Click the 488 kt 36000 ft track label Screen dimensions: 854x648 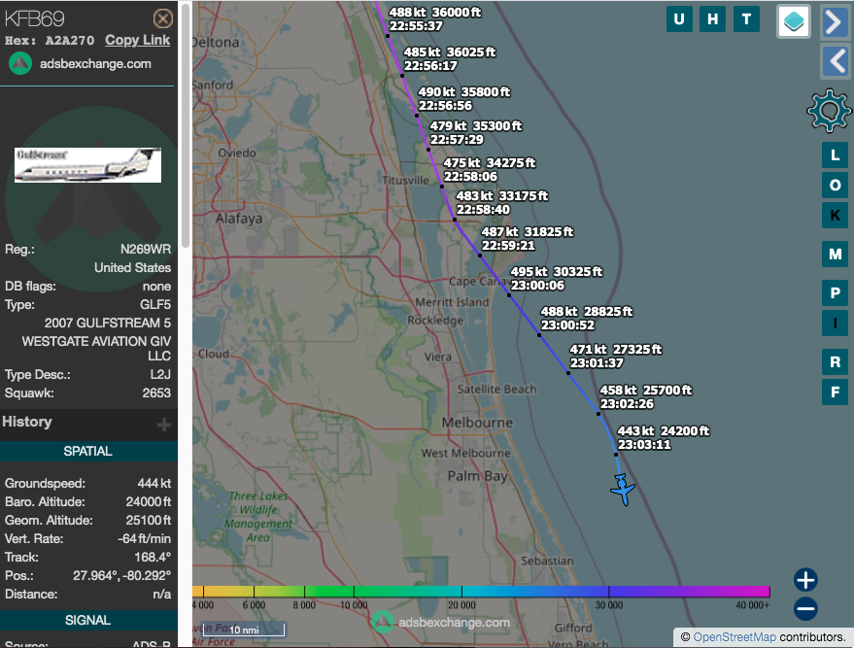(434, 19)
